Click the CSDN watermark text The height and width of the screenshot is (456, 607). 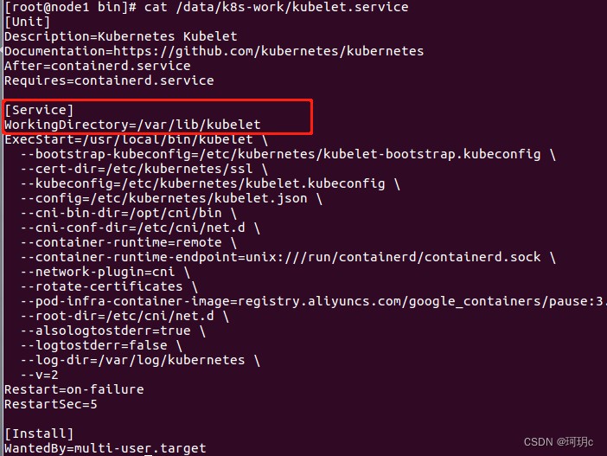[559, 442]
